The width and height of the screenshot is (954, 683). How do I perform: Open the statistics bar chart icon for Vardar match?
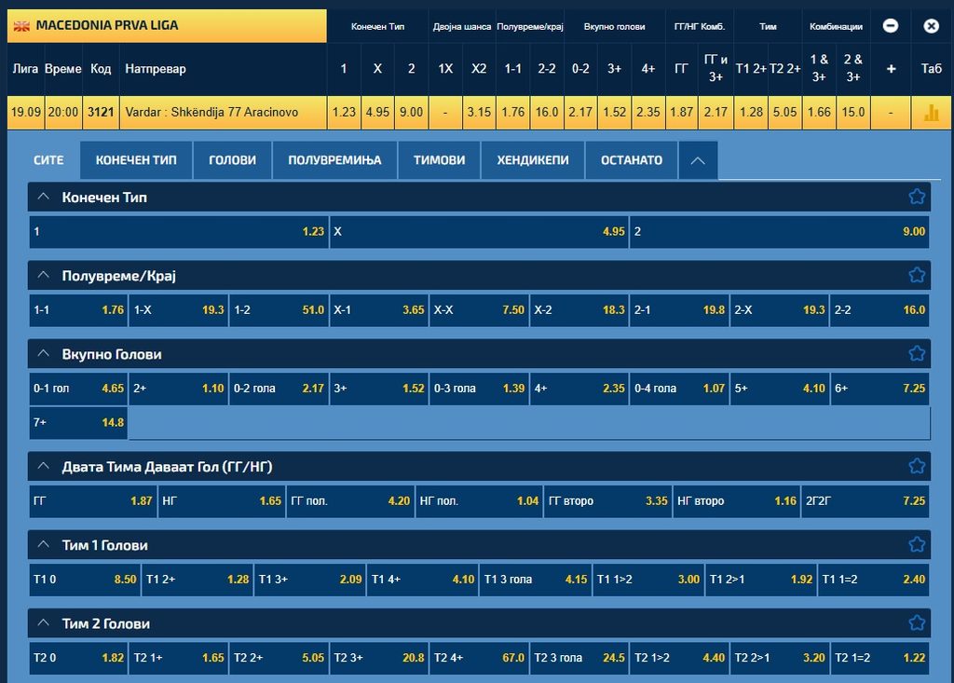(931, 113)
